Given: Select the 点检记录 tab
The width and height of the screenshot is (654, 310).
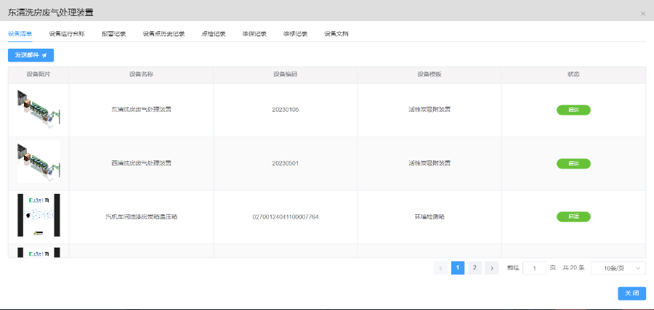Looking at the screenshot, I should [x=214, y=33].
